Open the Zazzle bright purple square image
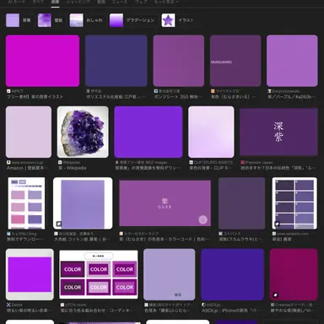 coord(30,274)
